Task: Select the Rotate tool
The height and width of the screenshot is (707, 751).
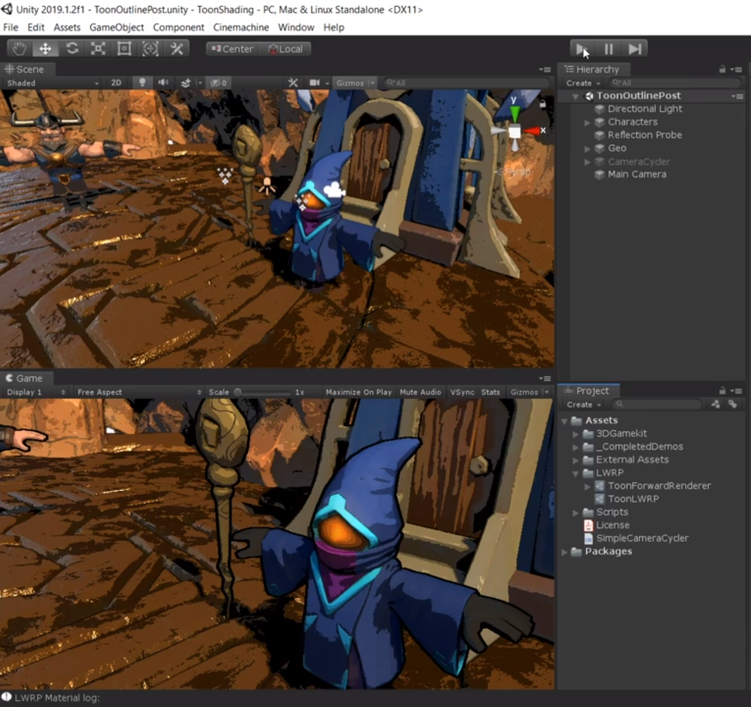Action: tap(72, 49)
